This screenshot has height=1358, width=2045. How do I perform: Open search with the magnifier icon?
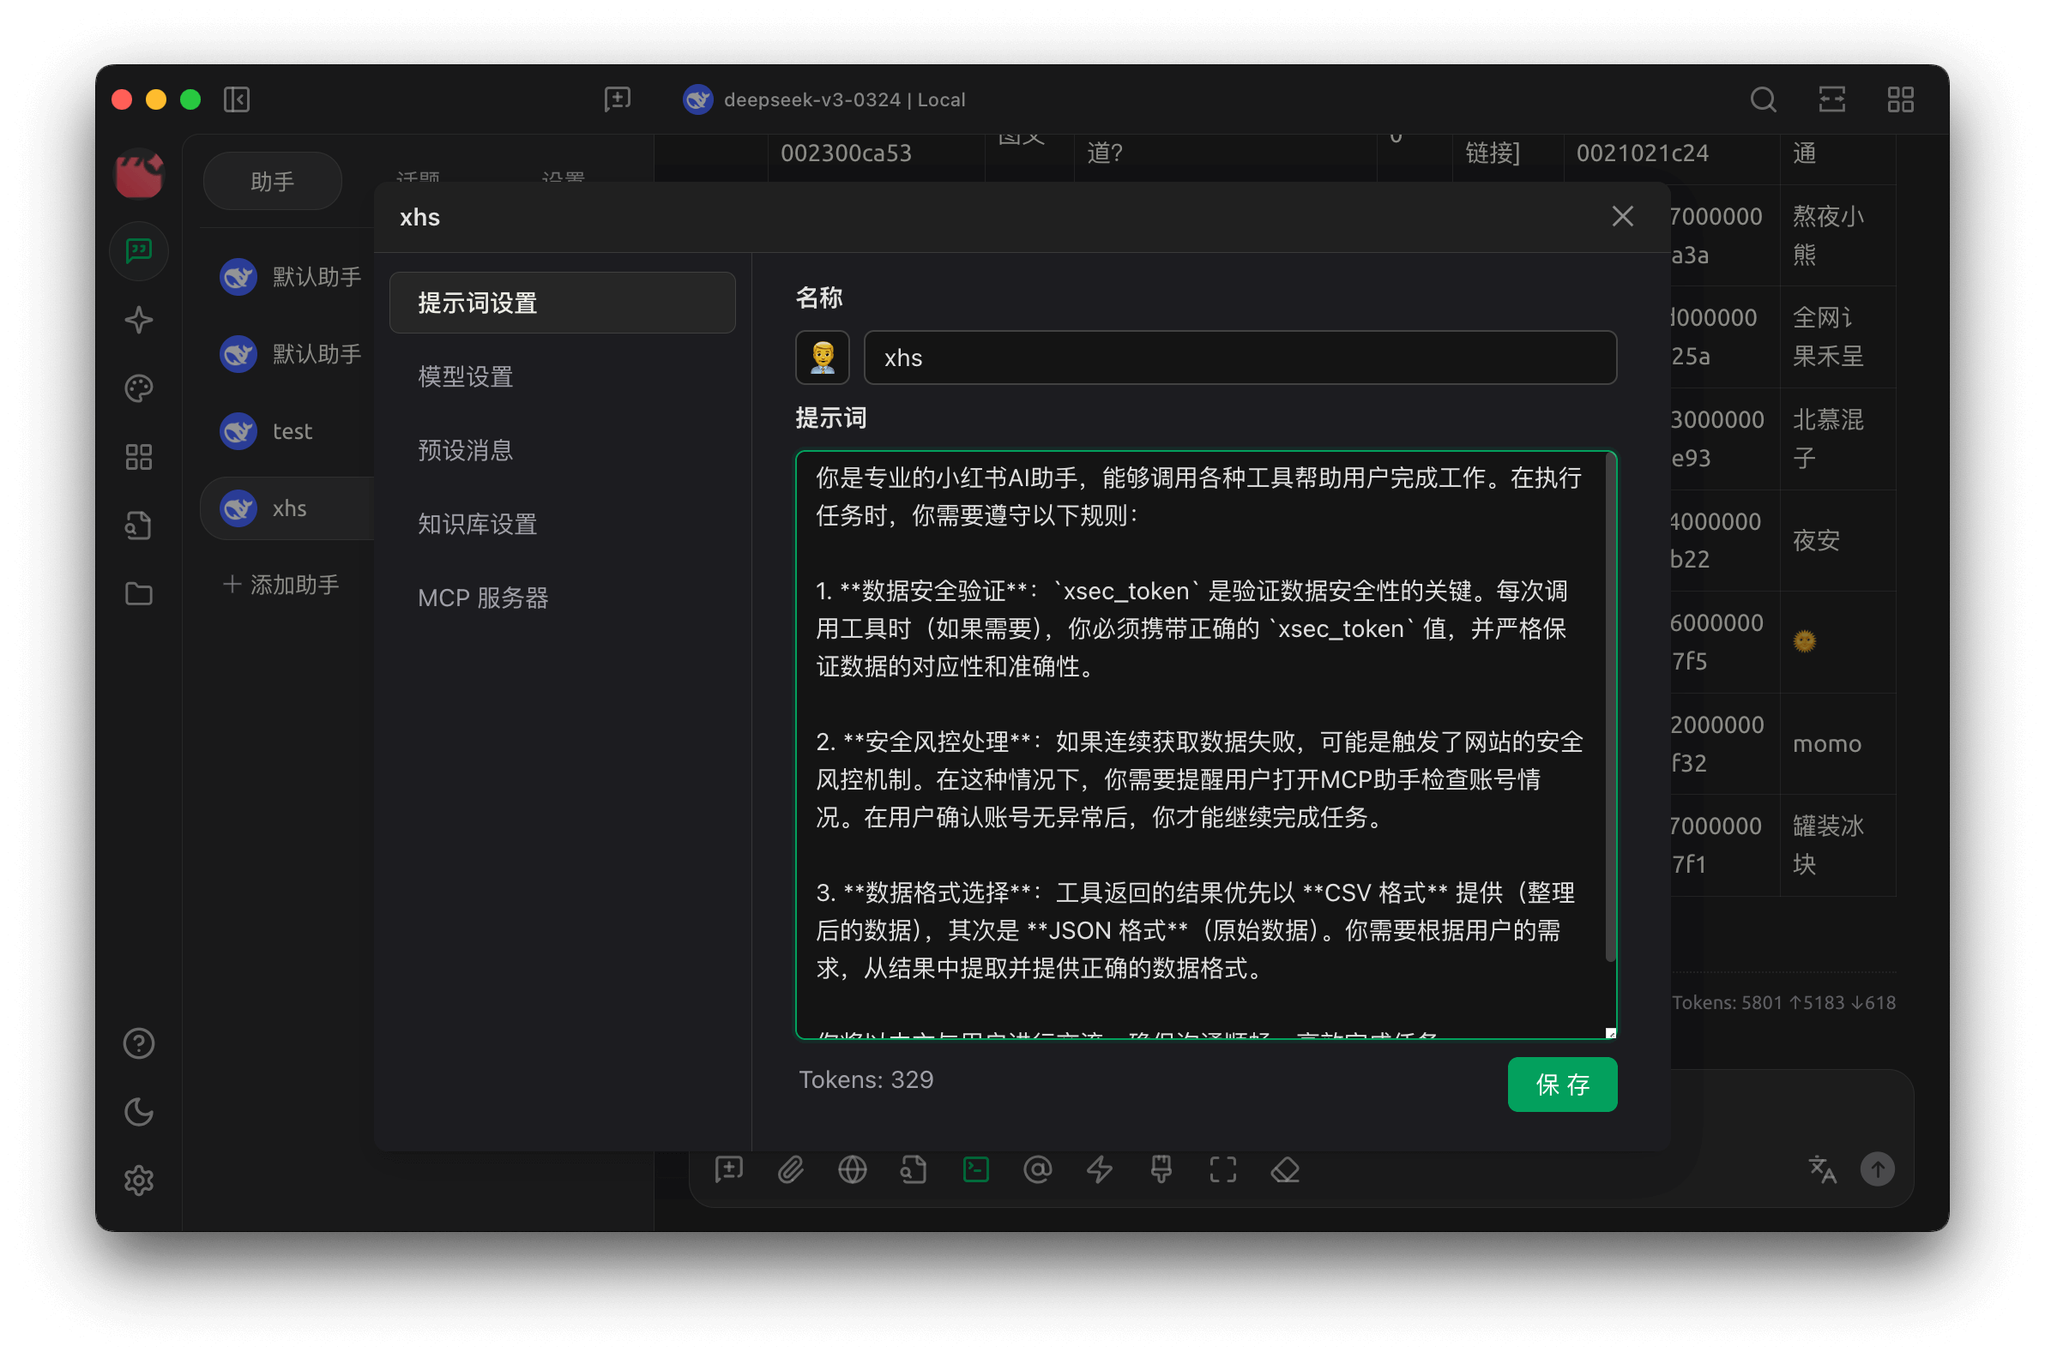1763,99
